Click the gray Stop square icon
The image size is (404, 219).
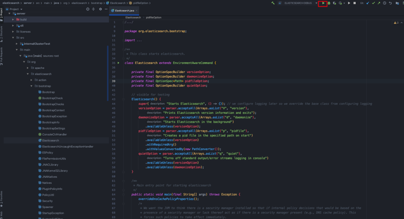tap(355, 3)
